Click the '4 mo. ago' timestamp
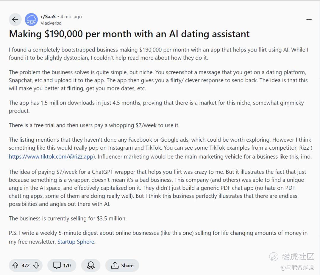320x275 pixels. 71,17
